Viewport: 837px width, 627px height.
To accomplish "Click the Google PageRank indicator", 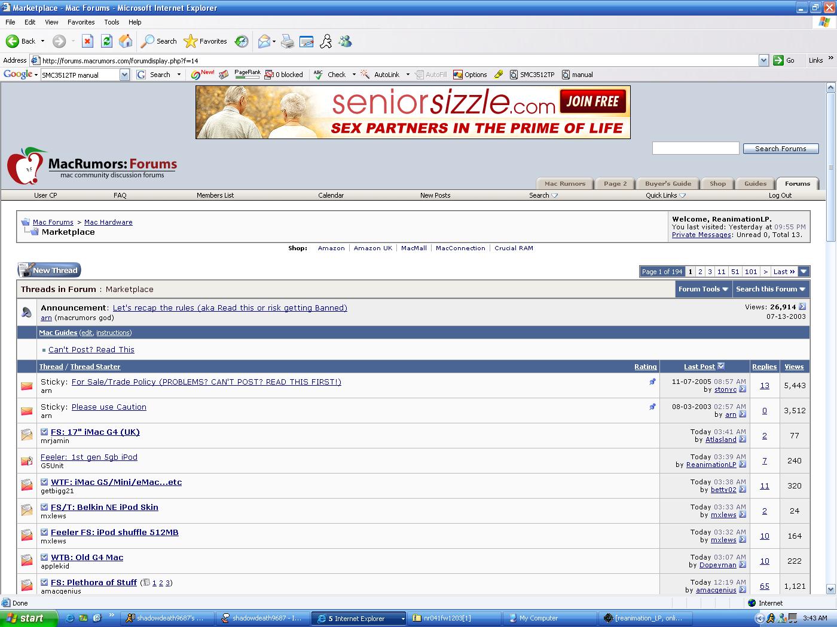I will tap(248, 74).
